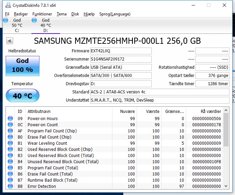Image resolution: width=235 pixels, height=195 pixels.
Task: Open the Fil menu
Action: coord(7,14)
